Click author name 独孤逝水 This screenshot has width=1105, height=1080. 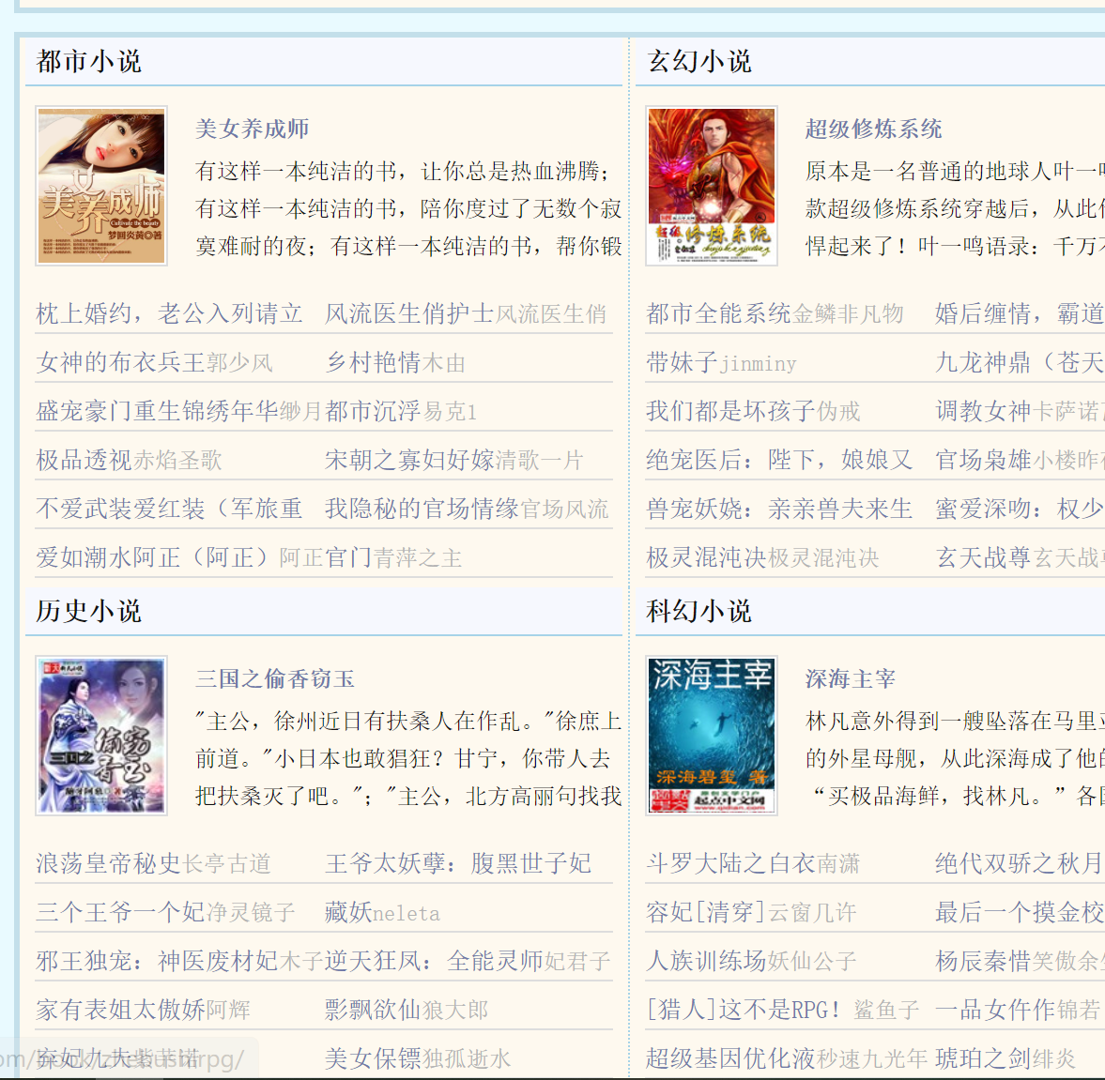467,1058
